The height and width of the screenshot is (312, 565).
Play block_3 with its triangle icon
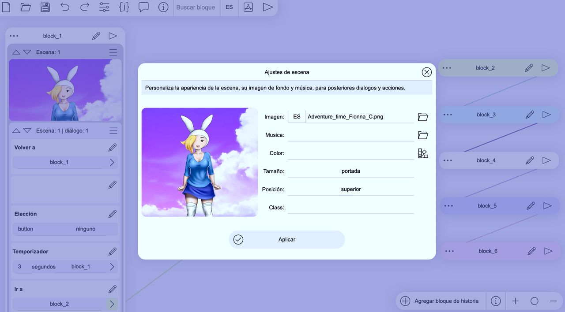(546, 115)
